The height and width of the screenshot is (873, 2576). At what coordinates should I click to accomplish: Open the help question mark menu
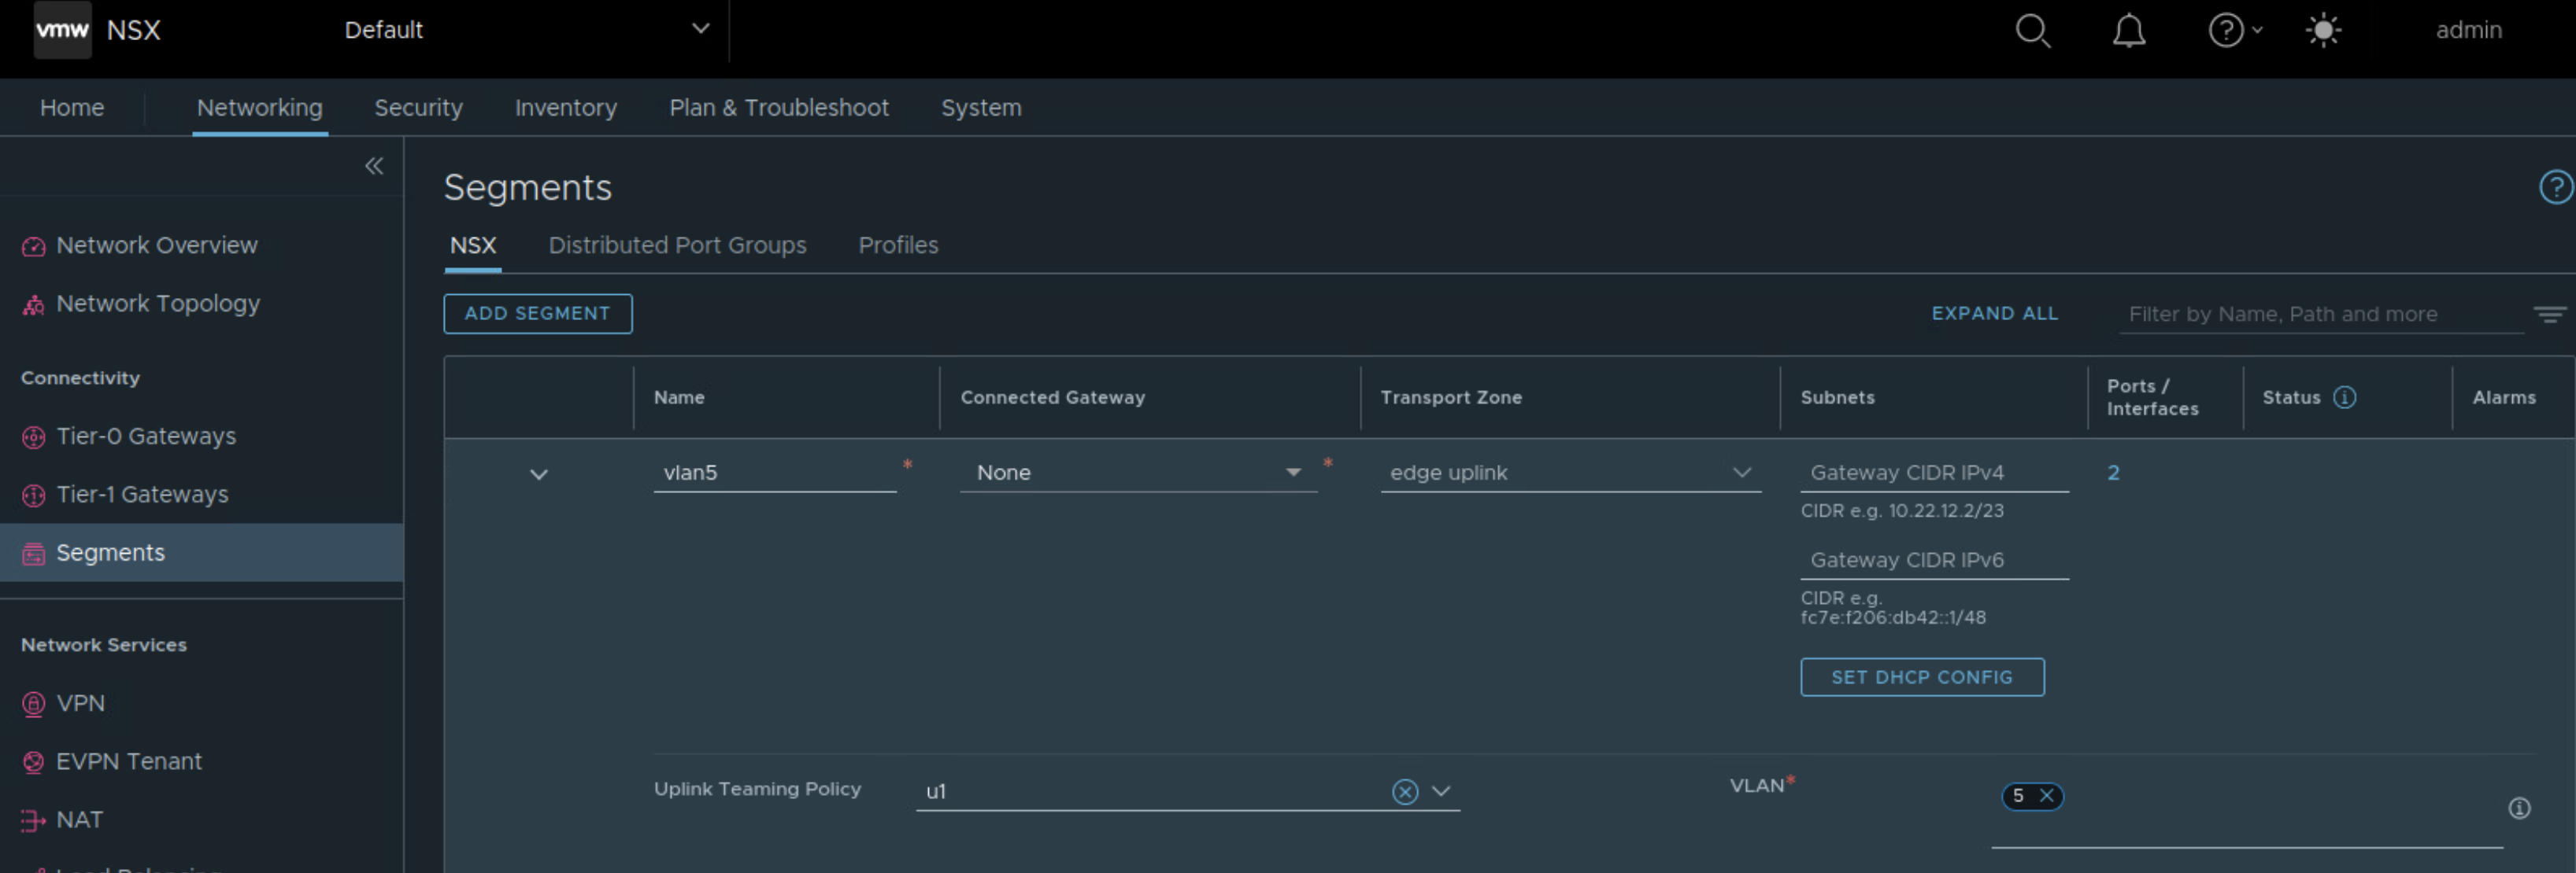[x=2226, y=30]
